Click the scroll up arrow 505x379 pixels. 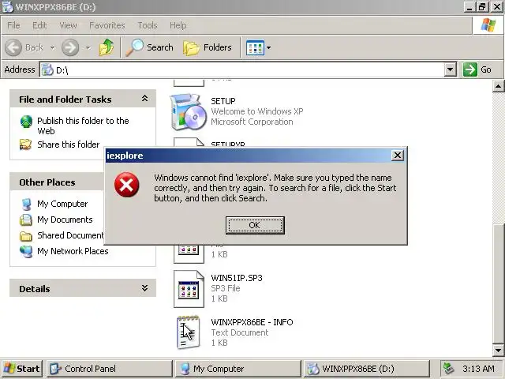tap(498, 86)
